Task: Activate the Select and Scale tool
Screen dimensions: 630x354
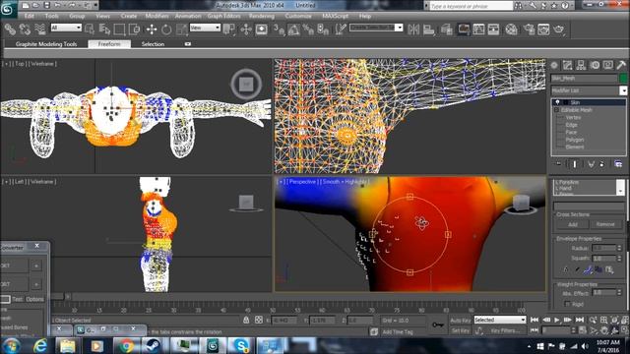Action: tap(181, 29)
